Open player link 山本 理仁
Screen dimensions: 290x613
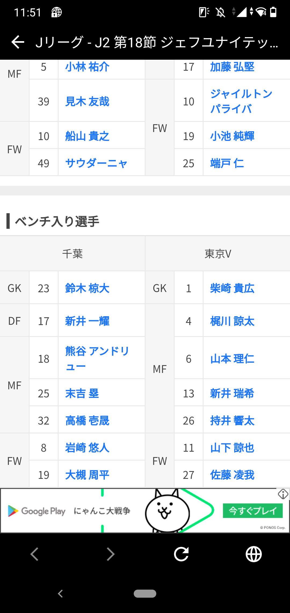click(x=232, y=359)
